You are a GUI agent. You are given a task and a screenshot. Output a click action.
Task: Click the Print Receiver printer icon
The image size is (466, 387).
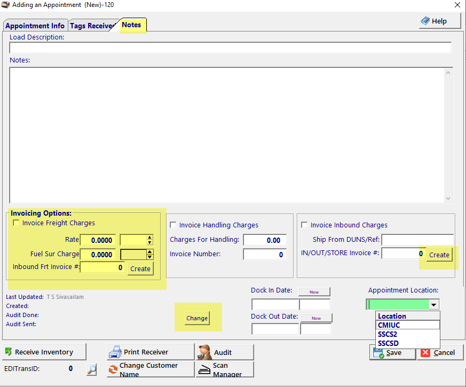click(115, 352)
